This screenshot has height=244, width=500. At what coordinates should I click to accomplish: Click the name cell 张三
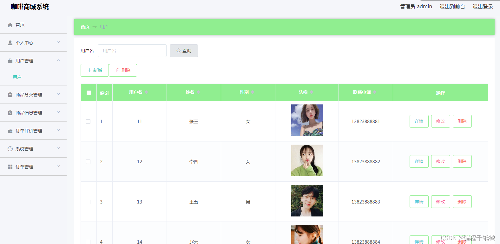194,122
